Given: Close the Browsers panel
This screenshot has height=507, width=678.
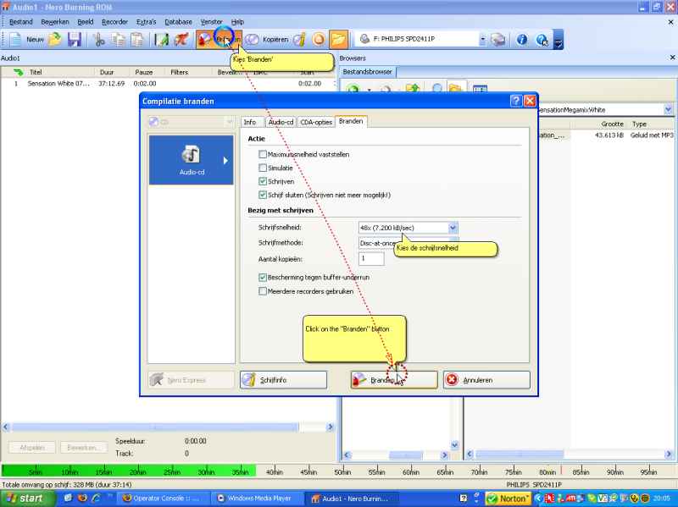Looking at the screenshot, I should (672, 58).
